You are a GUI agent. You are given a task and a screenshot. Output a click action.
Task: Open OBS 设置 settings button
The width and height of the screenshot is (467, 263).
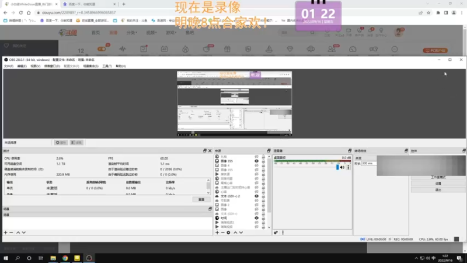(438, 184)
